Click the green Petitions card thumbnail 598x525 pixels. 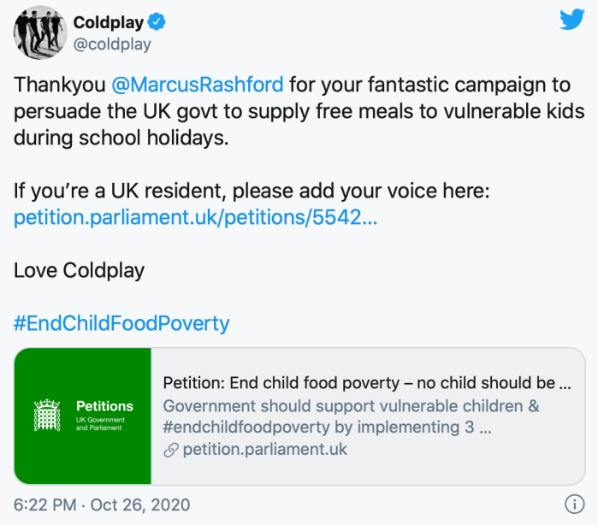click(83, 416)
